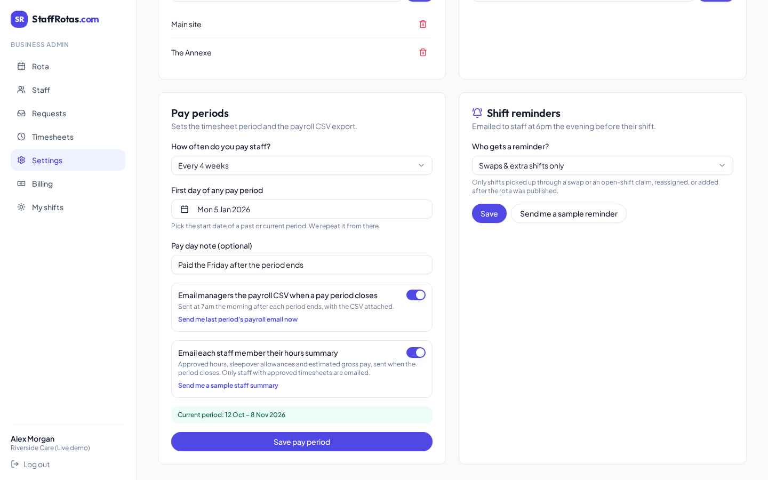The image size is (768, 480).
Task: Expand the Who gets a reminder dropdown
Action: pyautogui.click(x=603, y=165)
